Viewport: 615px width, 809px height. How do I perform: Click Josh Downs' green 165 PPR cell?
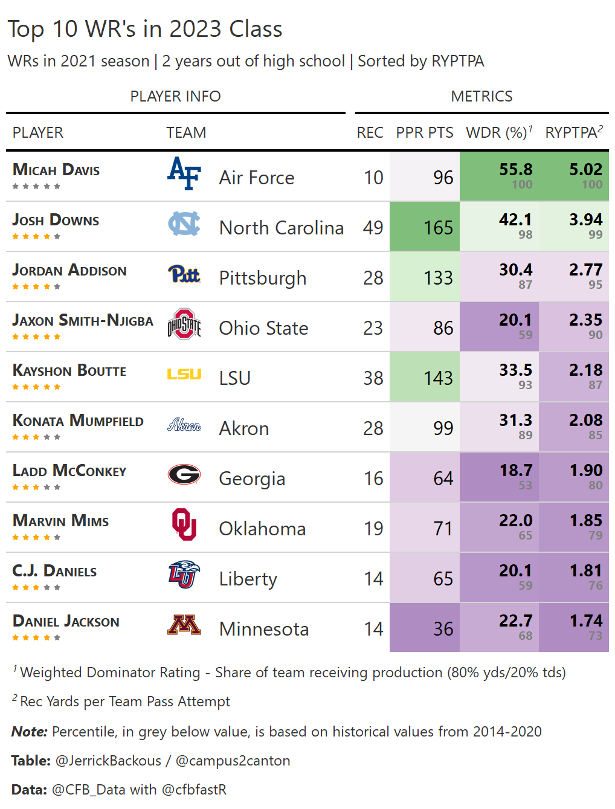click(425, 227)
